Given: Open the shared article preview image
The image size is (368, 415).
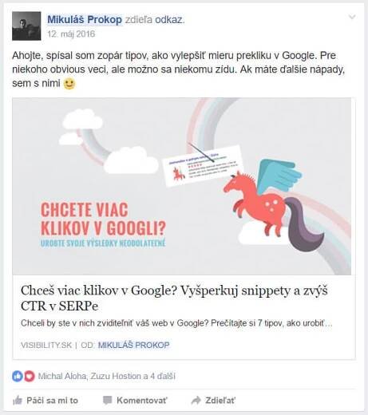Looking at the screenshot, I should pos(182,186).
